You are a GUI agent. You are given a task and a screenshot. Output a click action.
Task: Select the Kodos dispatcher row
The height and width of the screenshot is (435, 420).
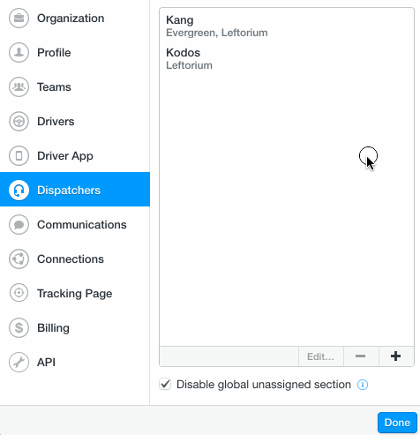point(287,58)
